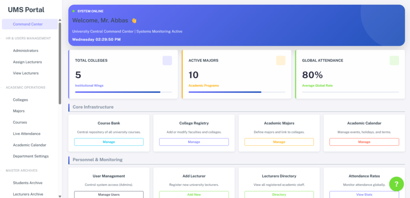Click the Welcome, Mr. Abbas heading

[x=100, y=20]
